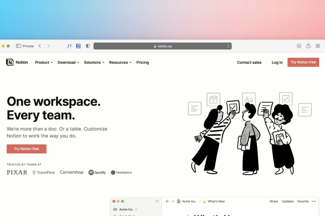Click the Try Notion free button
This screenshot has width=325, height=216.
tap(303, 62)
